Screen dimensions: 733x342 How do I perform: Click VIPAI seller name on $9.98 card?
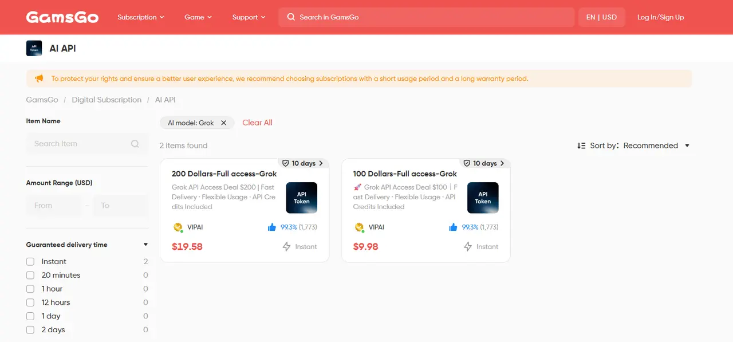pos(376,227)
